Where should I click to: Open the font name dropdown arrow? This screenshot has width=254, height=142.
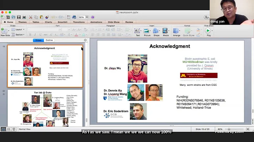[60, 30]
